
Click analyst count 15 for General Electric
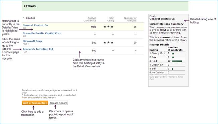[135, 27]
